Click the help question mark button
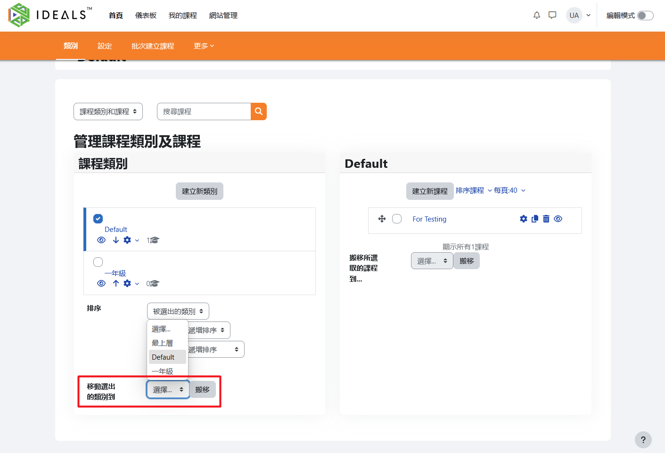 click(x=643, y=440)
